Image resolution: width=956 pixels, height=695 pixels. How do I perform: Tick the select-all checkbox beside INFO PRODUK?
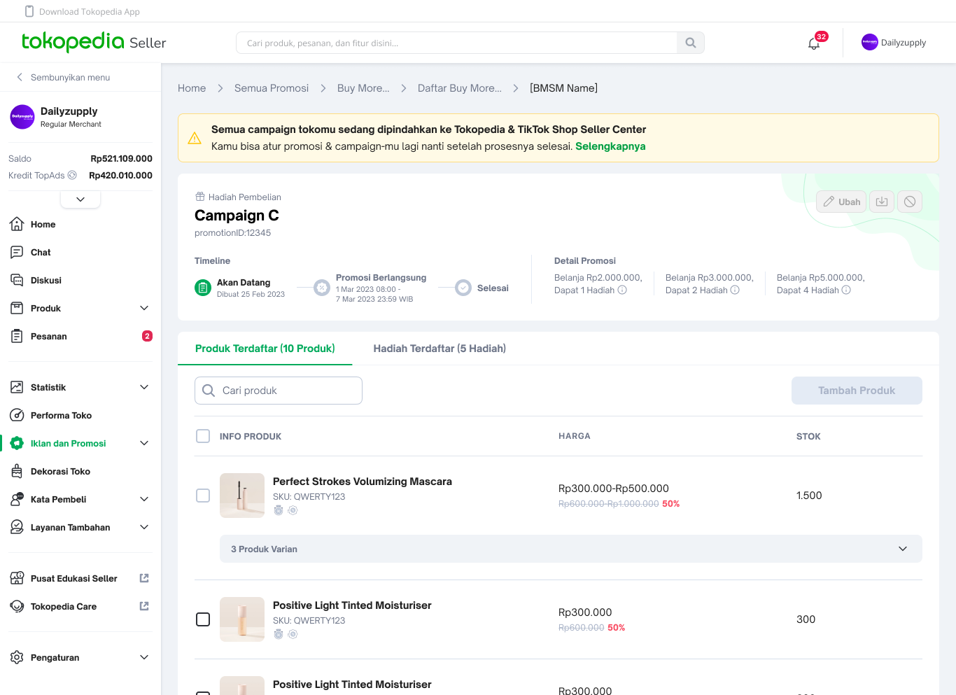tap(203, 436)
